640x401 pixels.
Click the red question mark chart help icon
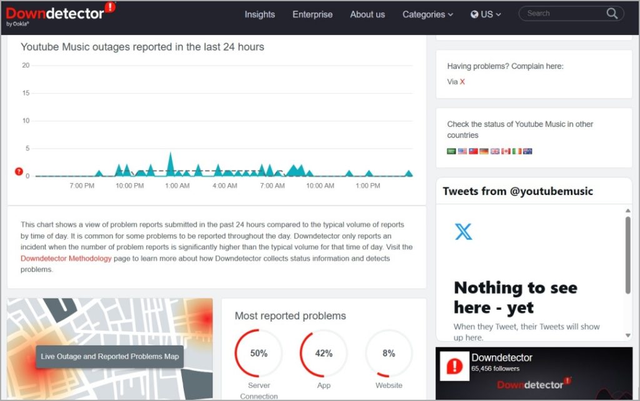[19, 171]
